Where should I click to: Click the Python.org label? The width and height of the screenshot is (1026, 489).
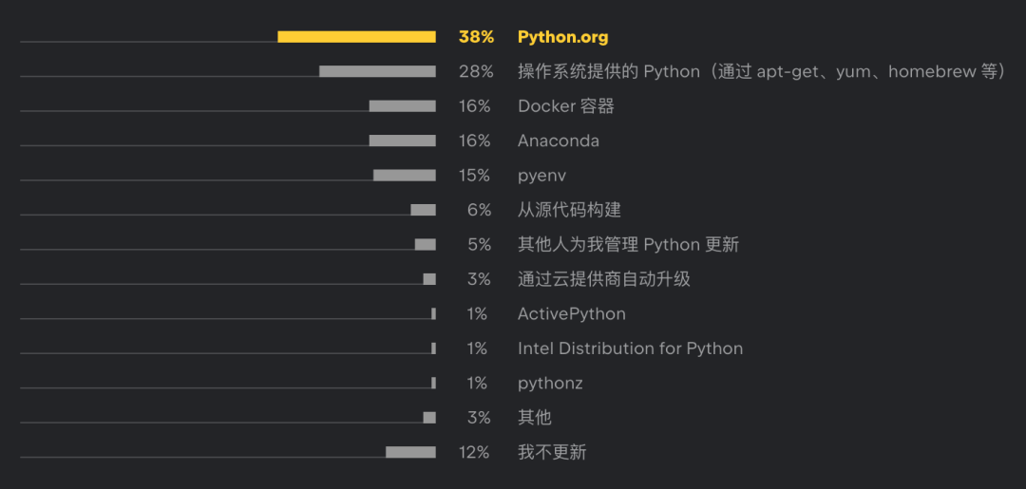click(x=562, y=37)
